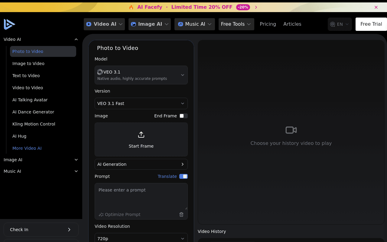The image size is (387, 242).
Task: Open the Video Resolution 720p dropdown
Action: point(141,238)
